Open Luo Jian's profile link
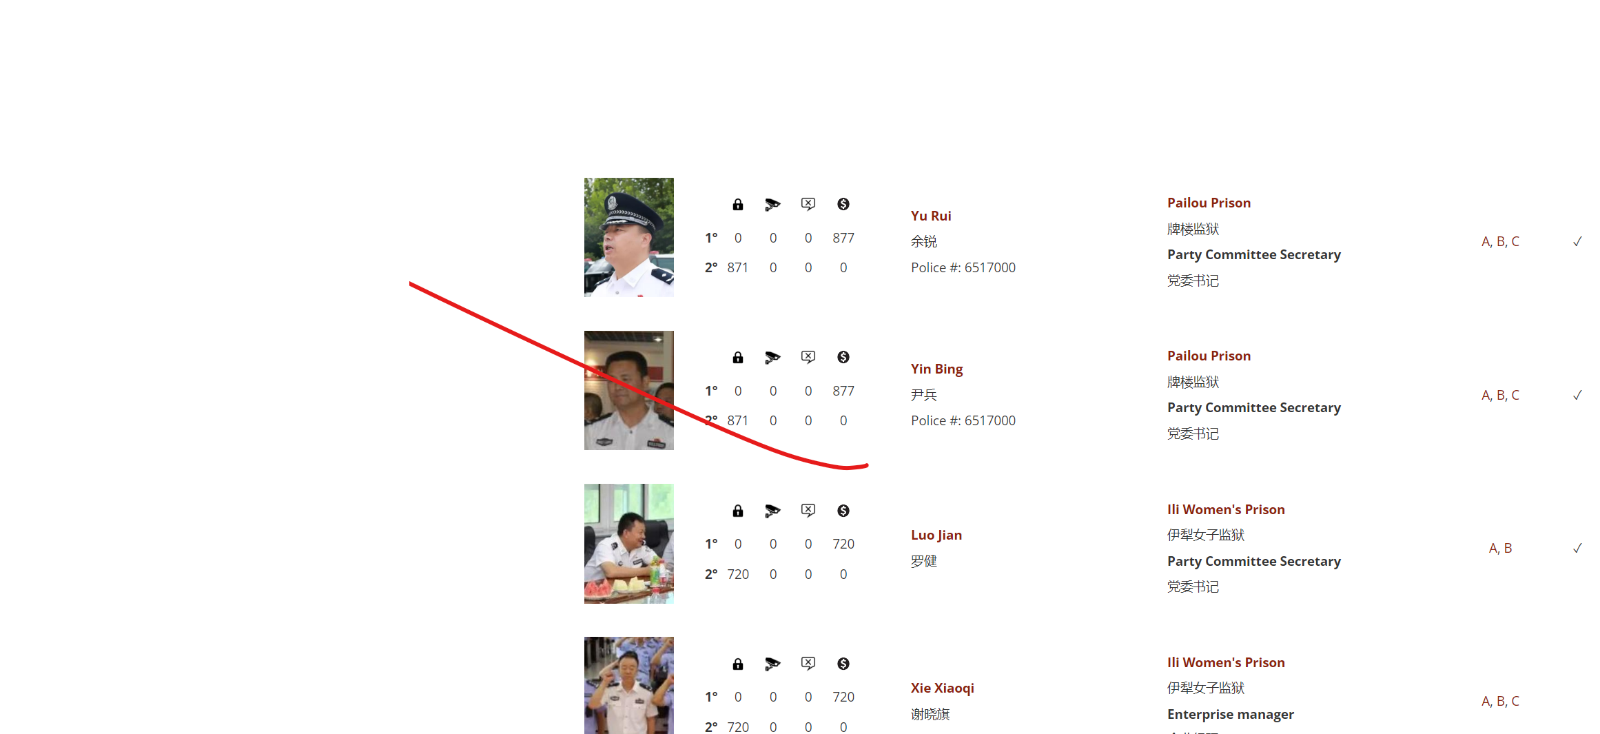 [936, 535]
